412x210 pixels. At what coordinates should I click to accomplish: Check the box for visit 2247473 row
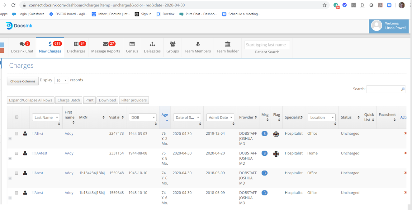click(17, 134)
